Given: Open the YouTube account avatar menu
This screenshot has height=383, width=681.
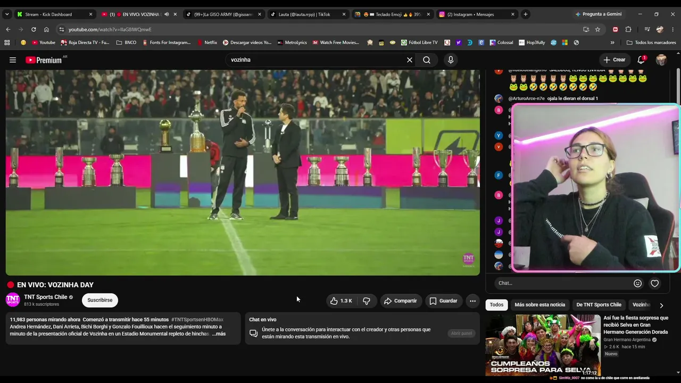Looking at the screenshot, I should pos(661,60).
